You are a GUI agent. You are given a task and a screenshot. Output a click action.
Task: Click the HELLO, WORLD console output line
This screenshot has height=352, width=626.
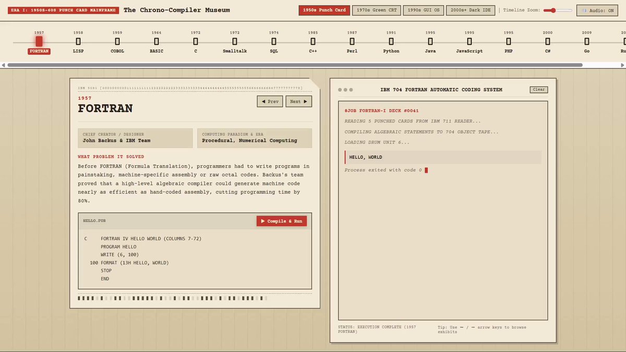point(443,157)
